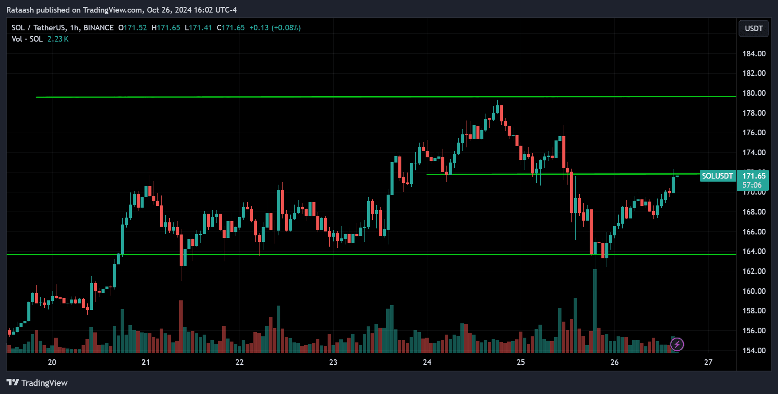The height and width of the screenshot is (394, 778).
Task: Click the 1h interval in legend
Action: (75, 28)
